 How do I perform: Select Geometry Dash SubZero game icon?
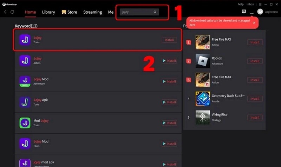(x=203, y=99)
